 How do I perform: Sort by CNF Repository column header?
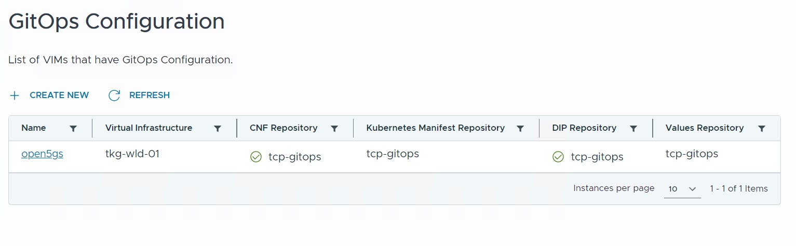(x=284, y=128)
